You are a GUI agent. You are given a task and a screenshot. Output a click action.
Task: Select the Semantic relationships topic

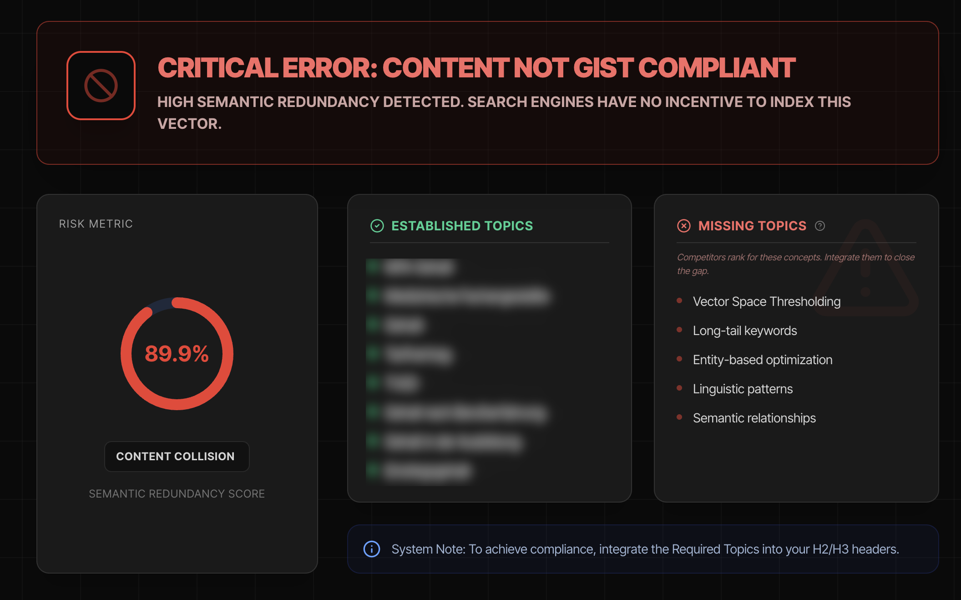coord(754,418)
